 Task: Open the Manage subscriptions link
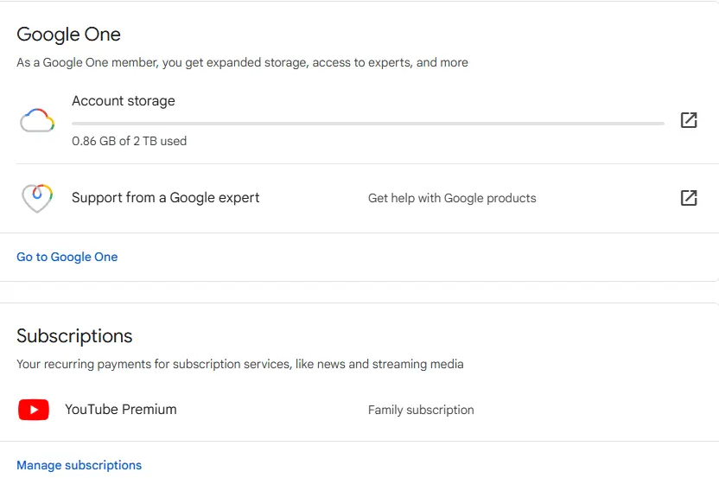coord(79,465)
